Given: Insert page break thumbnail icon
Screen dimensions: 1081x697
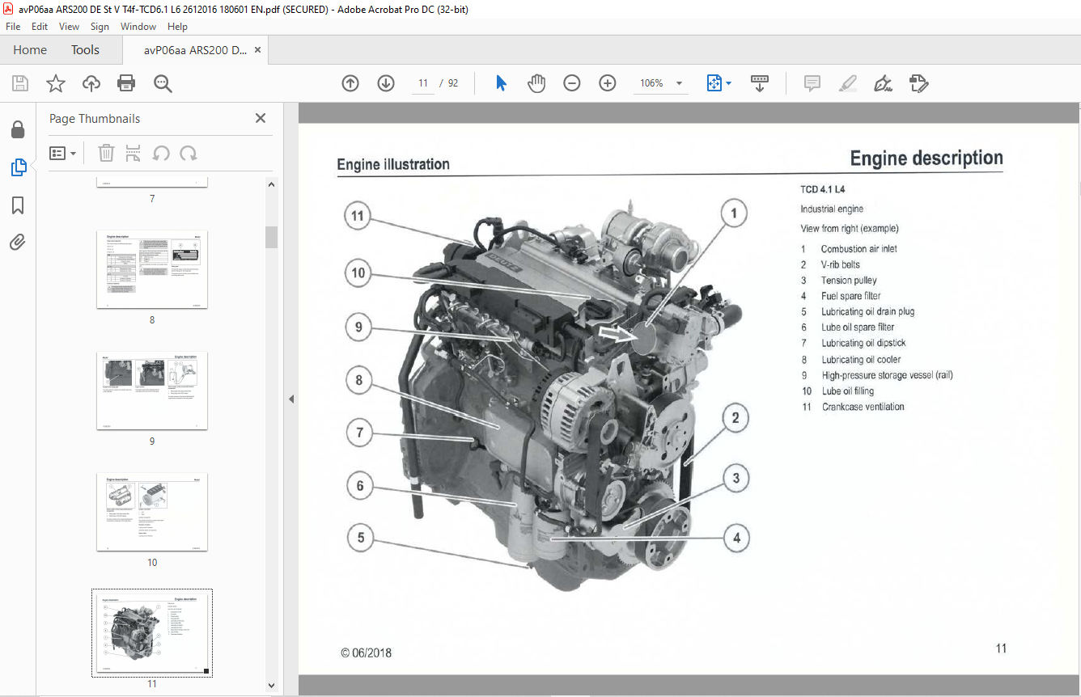Looking at the screenshot, I should (134, 153).
